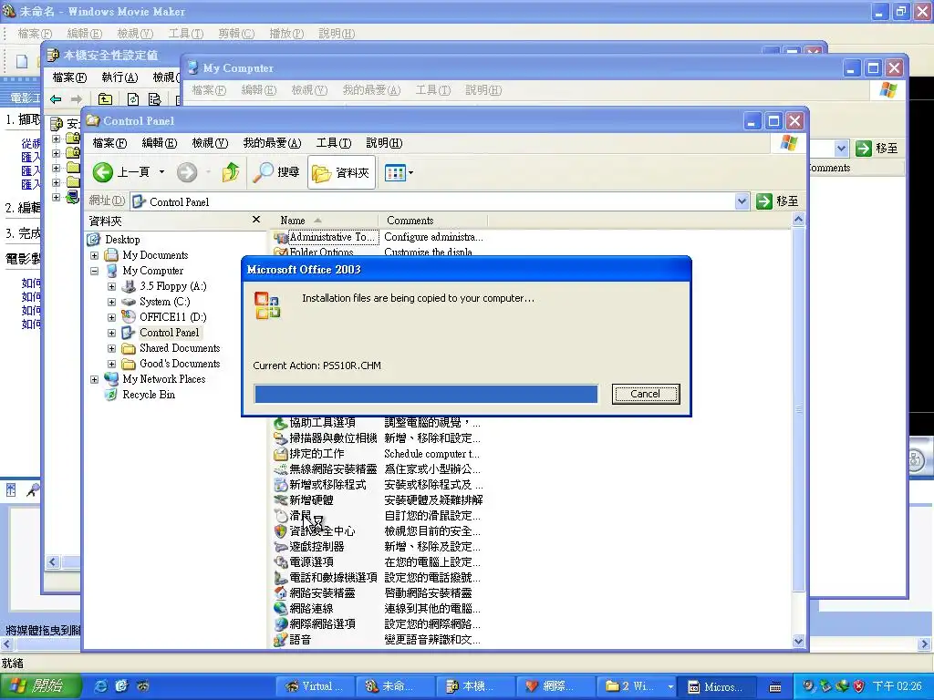934x700 pixels.
Task: Expand My Documents in the folder tree
Action: pos(94,255)
